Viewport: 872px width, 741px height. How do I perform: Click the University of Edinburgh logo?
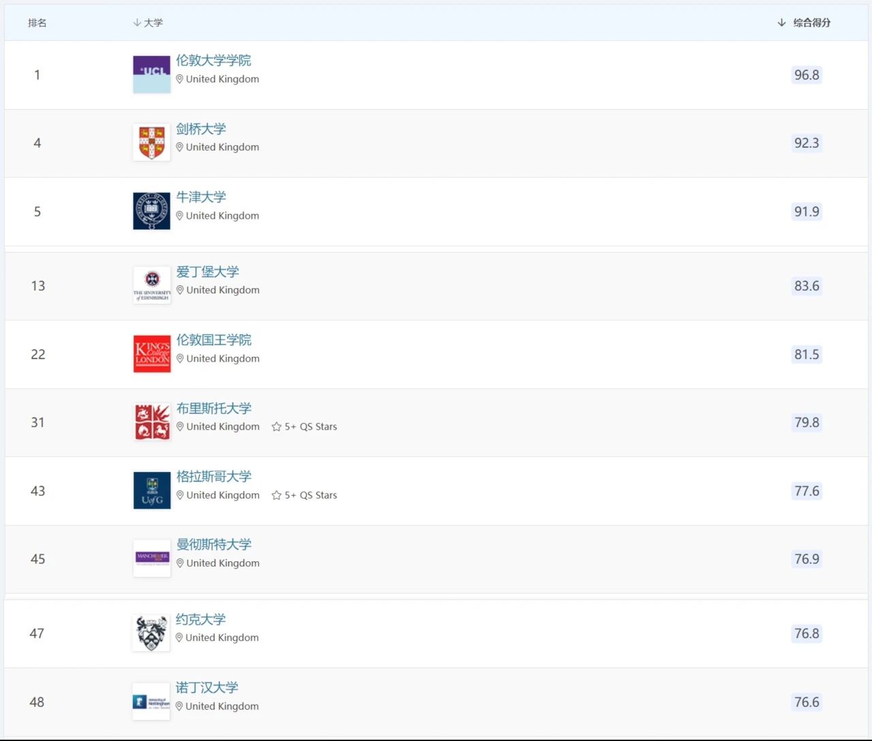pos(152,285)
